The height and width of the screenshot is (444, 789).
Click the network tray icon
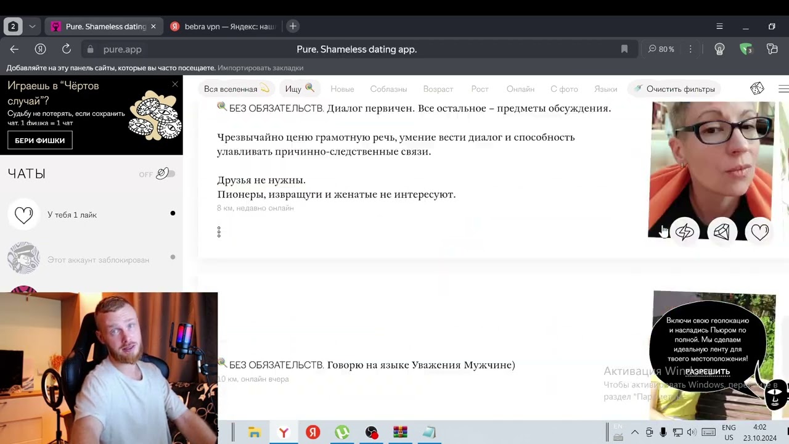[x=677, y=432]
